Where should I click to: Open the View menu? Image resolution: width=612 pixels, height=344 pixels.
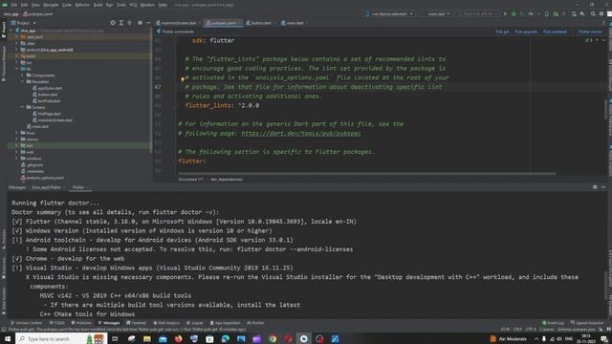tap(35, 5)
